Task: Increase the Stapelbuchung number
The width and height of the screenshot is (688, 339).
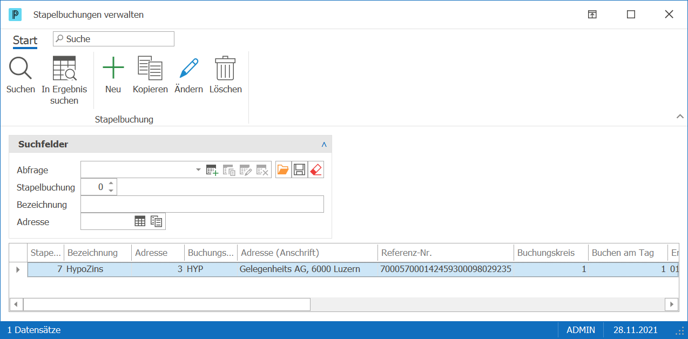Action: coord(111,184)
